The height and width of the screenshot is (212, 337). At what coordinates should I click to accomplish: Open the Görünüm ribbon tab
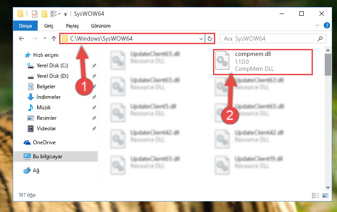[101, 26]
